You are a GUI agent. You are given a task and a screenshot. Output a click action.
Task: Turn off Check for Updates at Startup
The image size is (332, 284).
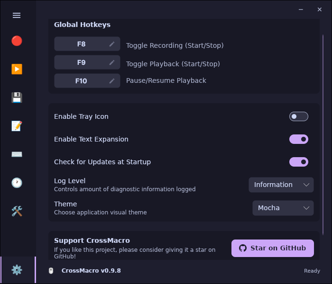click(298, 162)
